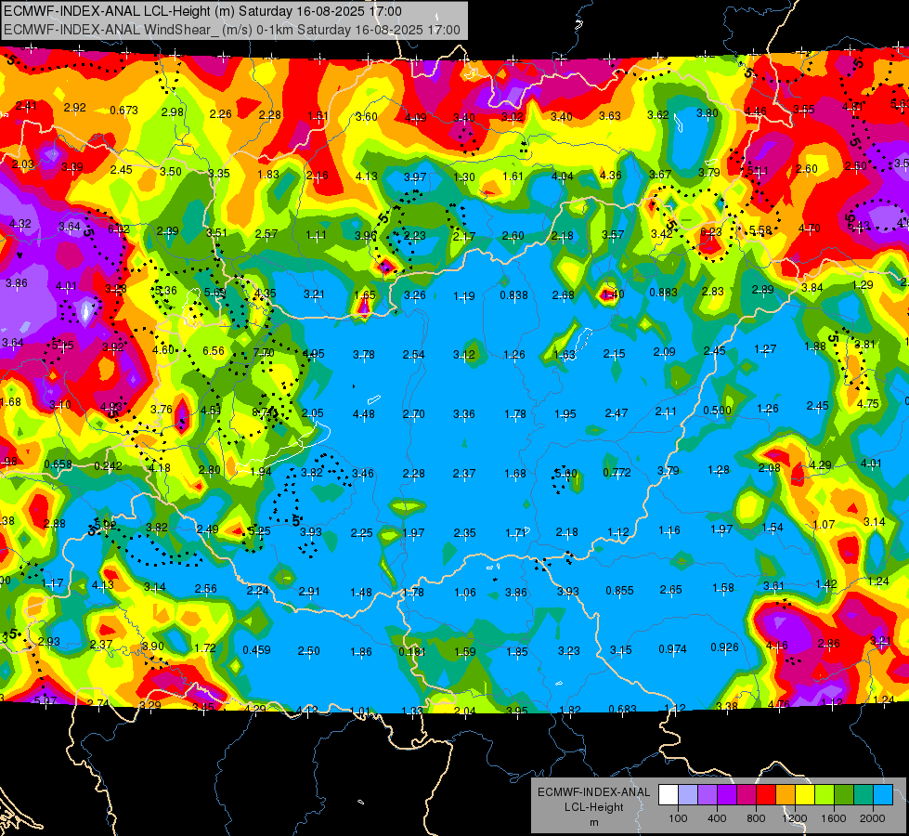
Task: Select the magenta legend color swatch
Action: (x=747, y=795)
